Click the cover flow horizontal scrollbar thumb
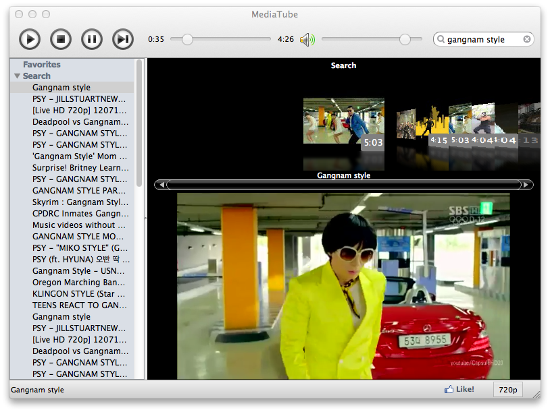The width and height of the screenshot is (550, 412). click(344, 185)
